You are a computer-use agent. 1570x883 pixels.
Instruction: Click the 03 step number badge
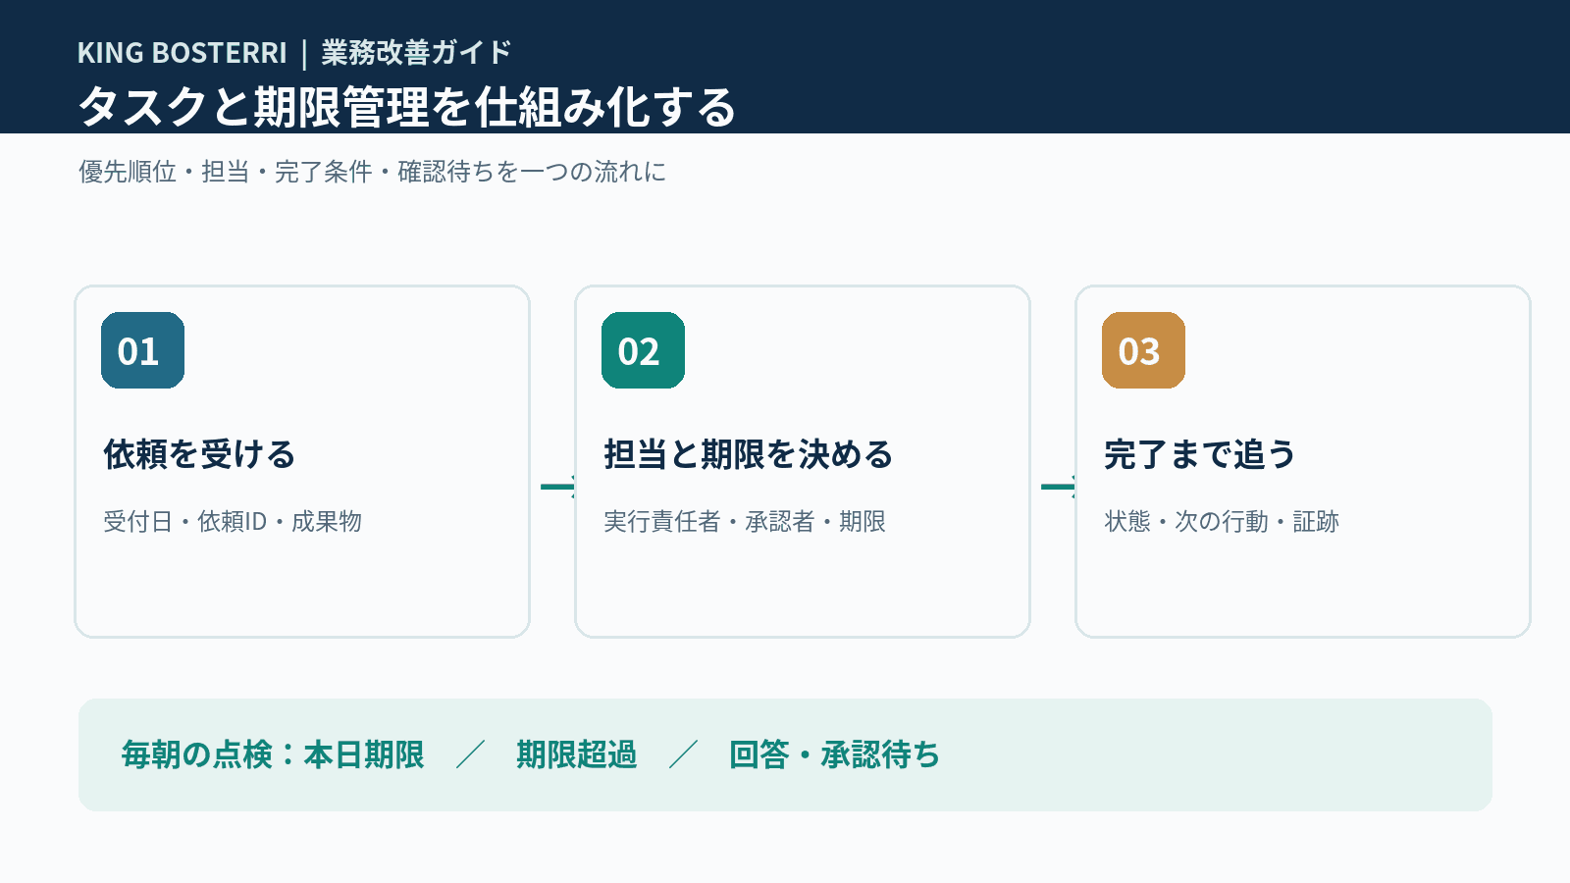coord(1143,350)
